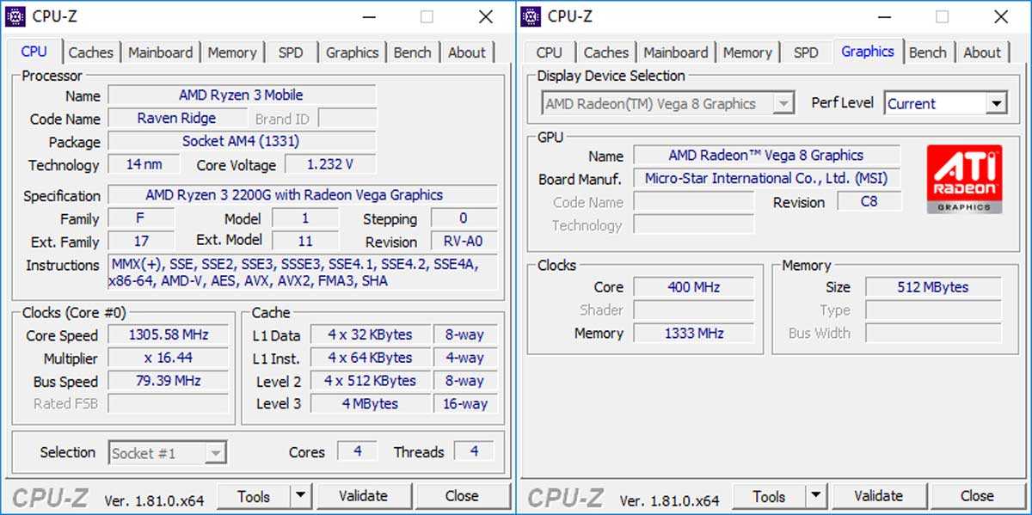The image size is (1032, 515).
Task: Click Validate button in right window
Action: coord(879,496)
